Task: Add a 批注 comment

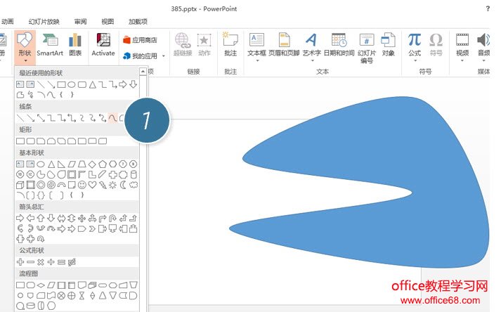Action: click(x=230, y=45)
